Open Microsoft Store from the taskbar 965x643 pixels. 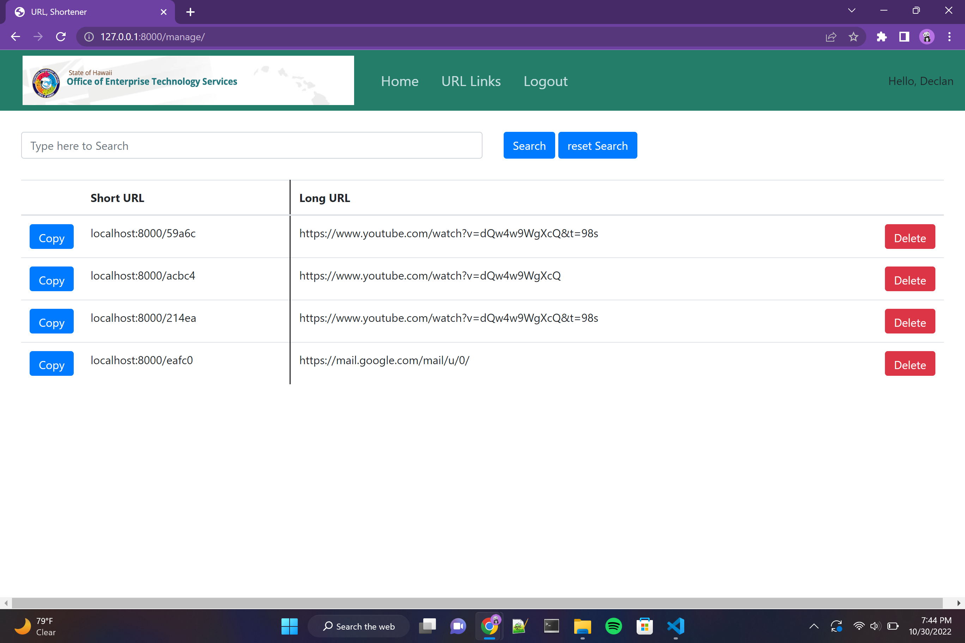(644, 626)
